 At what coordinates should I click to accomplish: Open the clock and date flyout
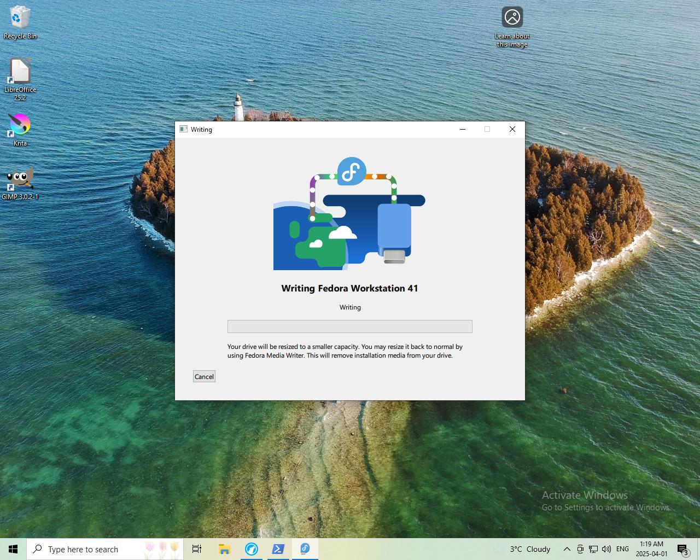click(651, 549)
